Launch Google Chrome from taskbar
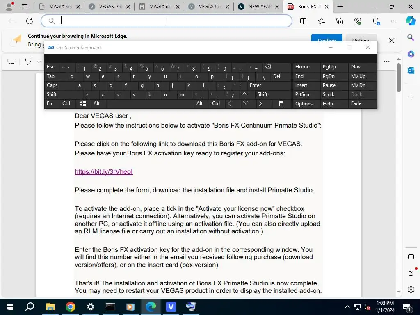This screenshot has width=420, height=315. point(70,307)
